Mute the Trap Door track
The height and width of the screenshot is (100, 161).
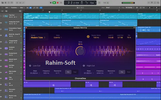10,17
